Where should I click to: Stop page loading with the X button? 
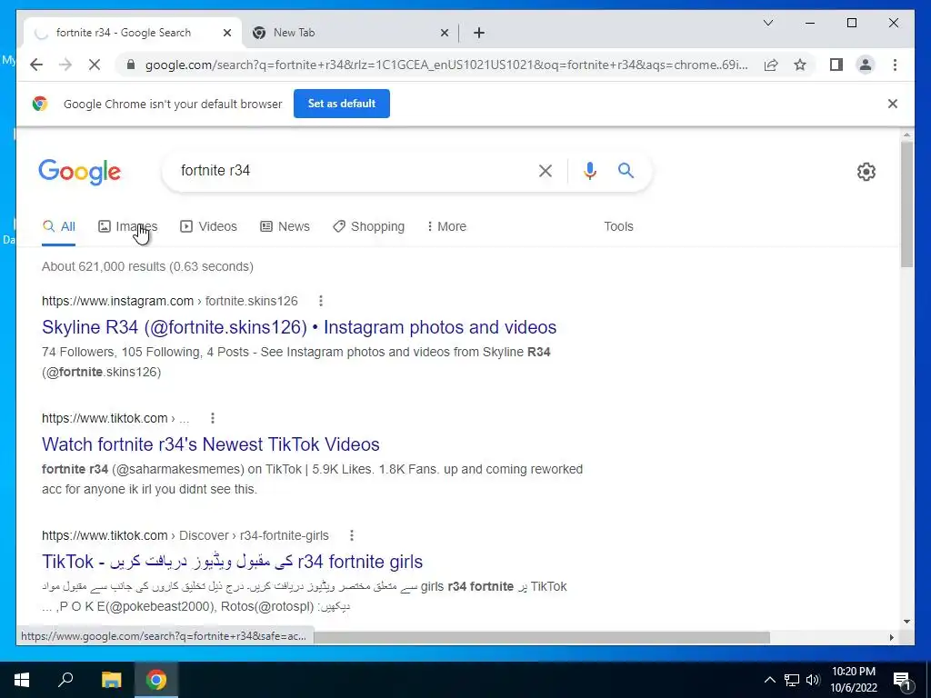tap(95, 65)
